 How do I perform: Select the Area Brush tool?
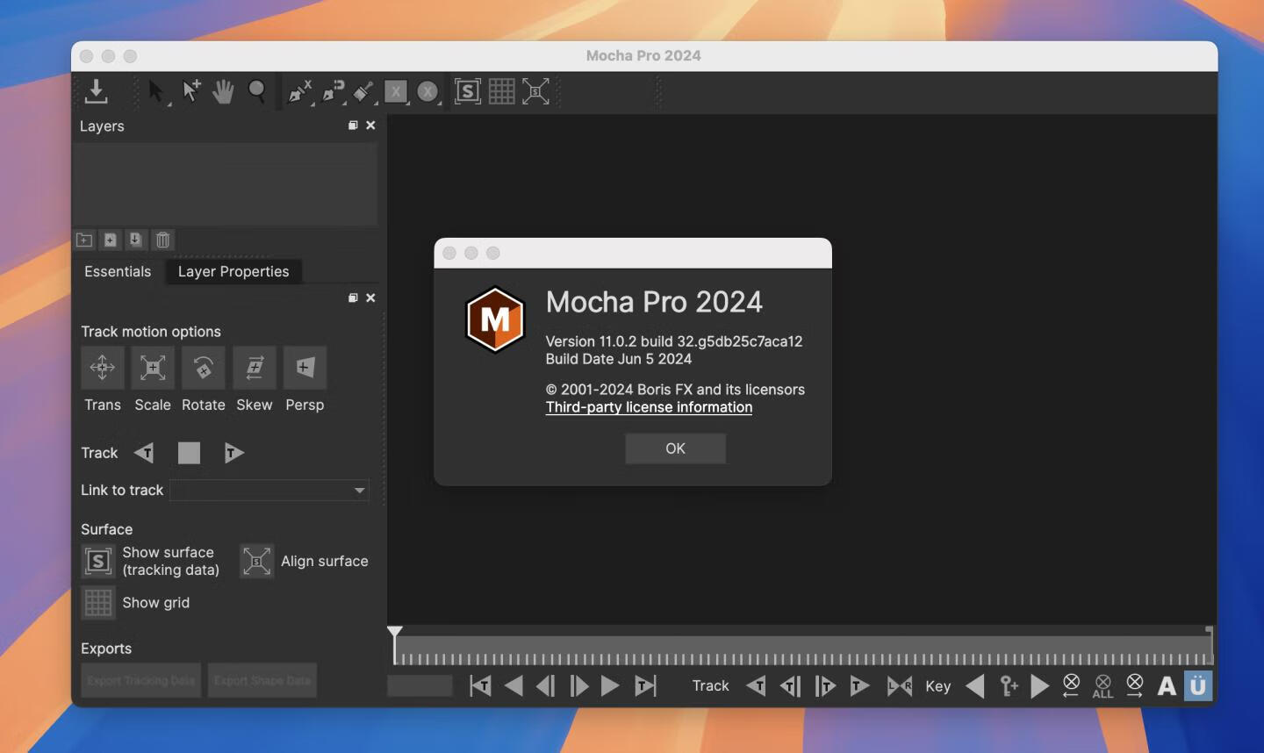(363, 91)
